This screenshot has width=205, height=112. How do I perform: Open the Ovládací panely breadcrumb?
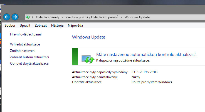48,17
